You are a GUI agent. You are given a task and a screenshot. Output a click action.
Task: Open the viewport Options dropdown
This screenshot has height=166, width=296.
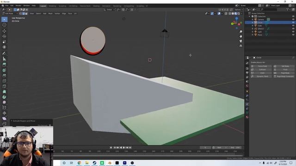coord(239,10)
